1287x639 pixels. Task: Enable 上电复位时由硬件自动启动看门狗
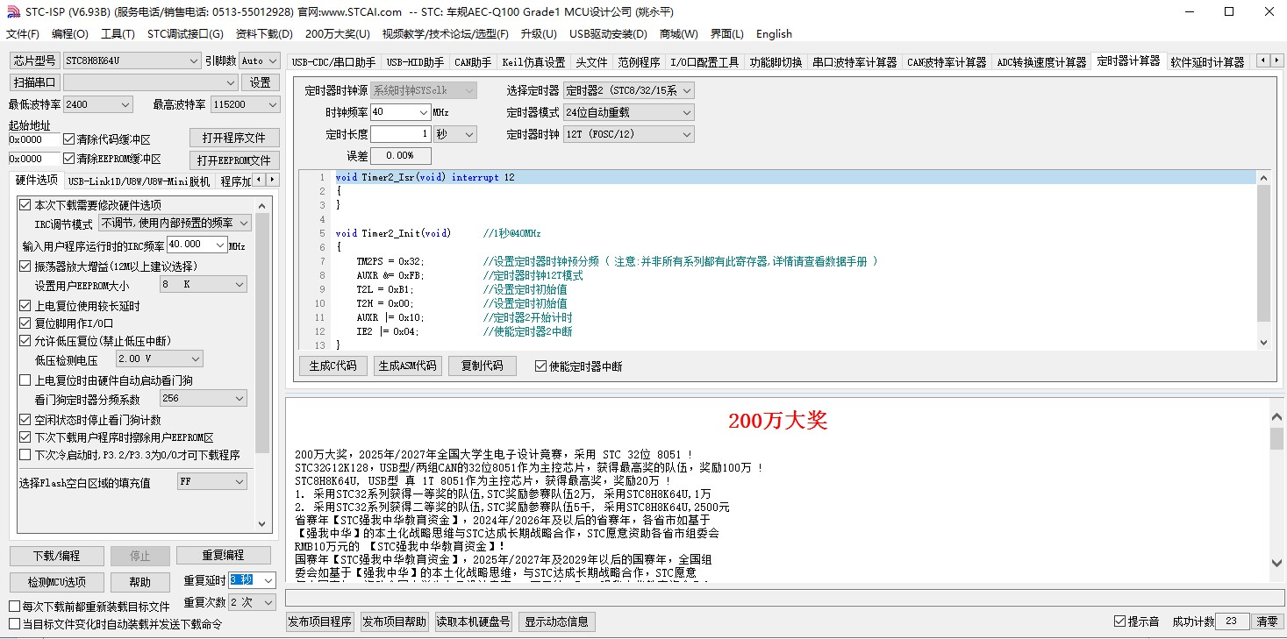coord(25,380)
